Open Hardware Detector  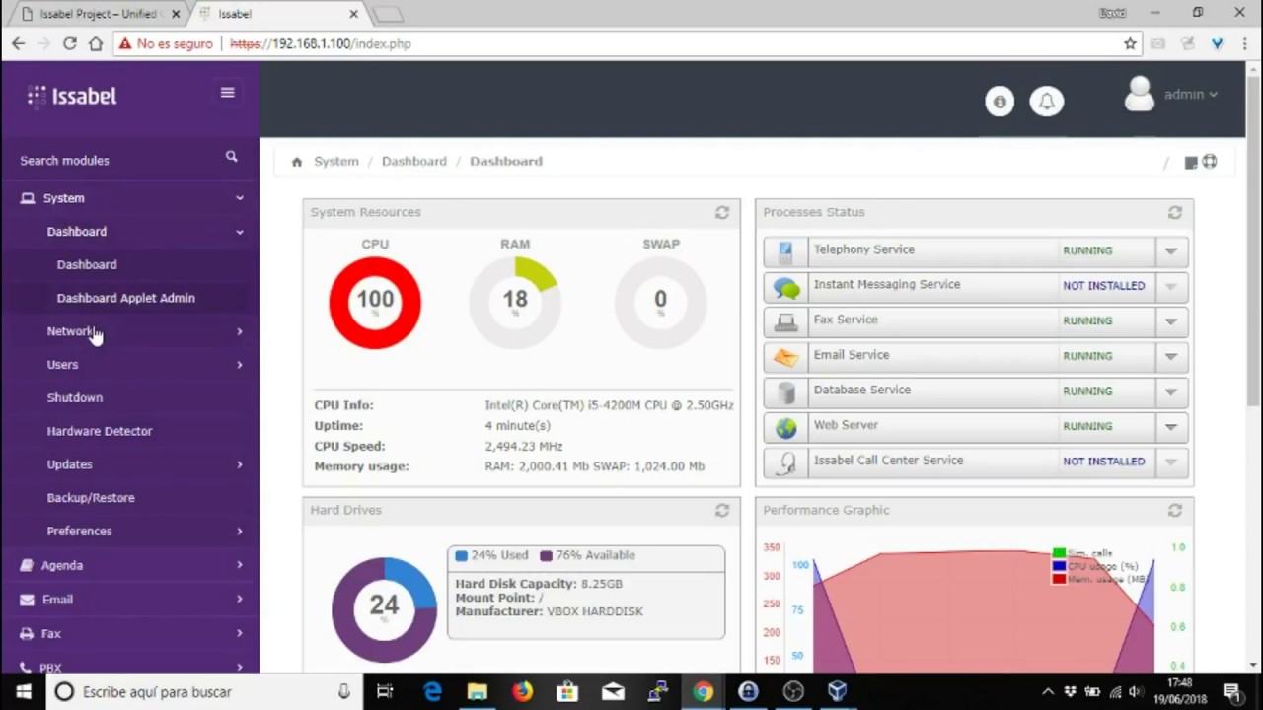pos(100,431)
